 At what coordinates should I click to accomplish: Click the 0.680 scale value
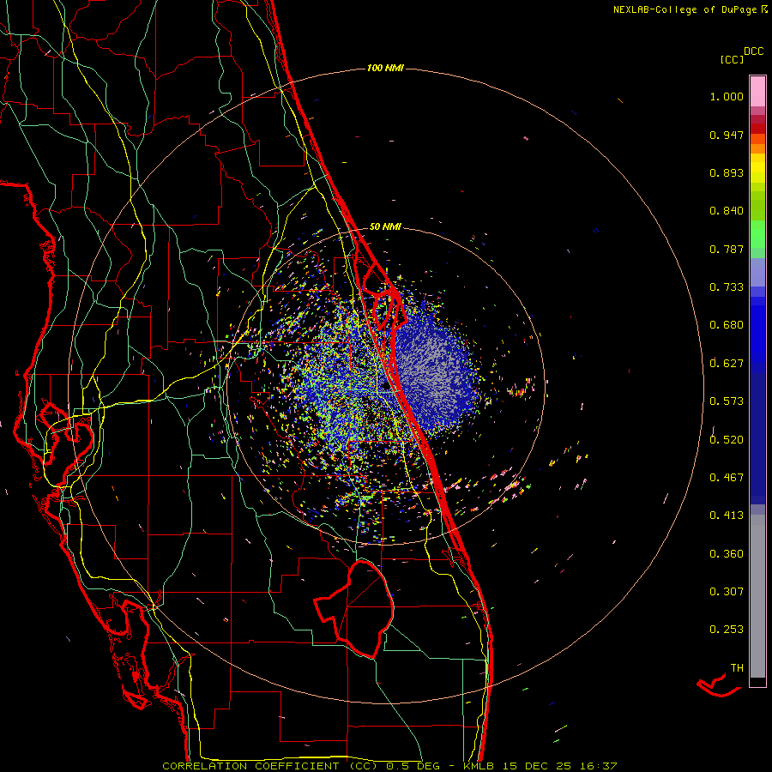click(727, 325)
